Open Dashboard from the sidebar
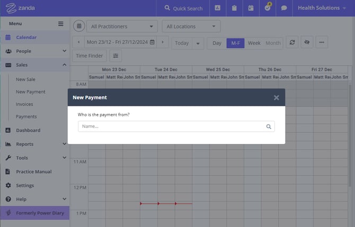 (x=28, y=130)
